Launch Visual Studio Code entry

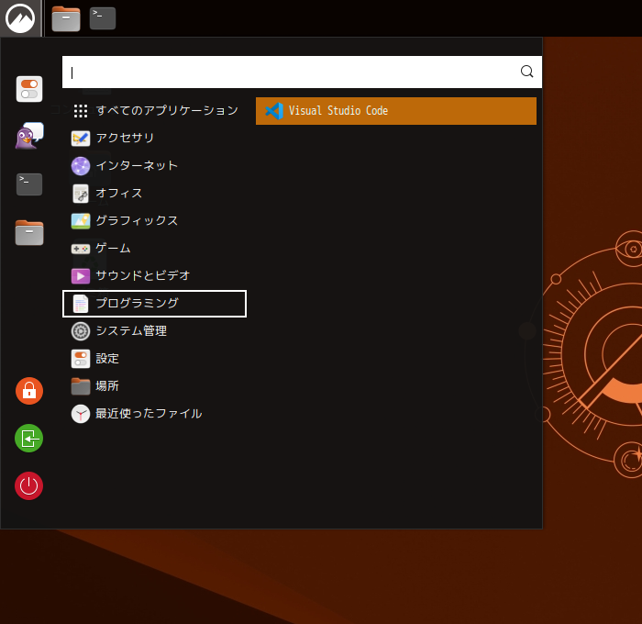click(x=396, y=111)
